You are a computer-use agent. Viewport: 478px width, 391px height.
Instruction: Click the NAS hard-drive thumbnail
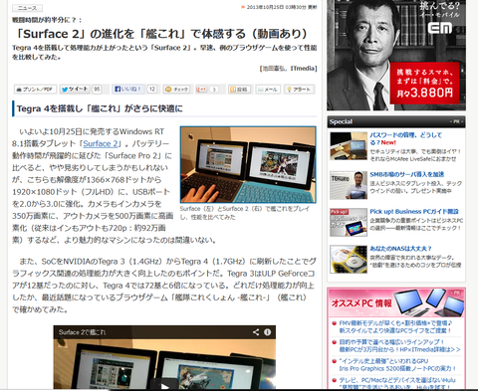(349, 260)
